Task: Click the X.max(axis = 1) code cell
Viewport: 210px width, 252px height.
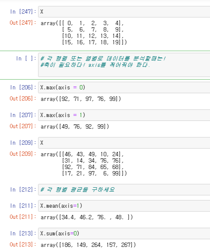Action: [124, 115]
